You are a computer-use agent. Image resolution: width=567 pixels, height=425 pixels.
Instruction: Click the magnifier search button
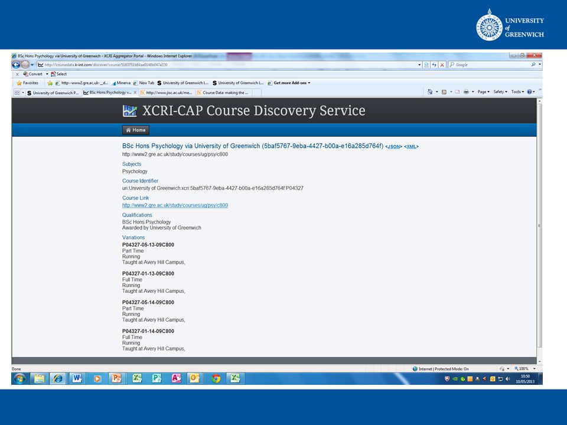(x=533, y=65)
